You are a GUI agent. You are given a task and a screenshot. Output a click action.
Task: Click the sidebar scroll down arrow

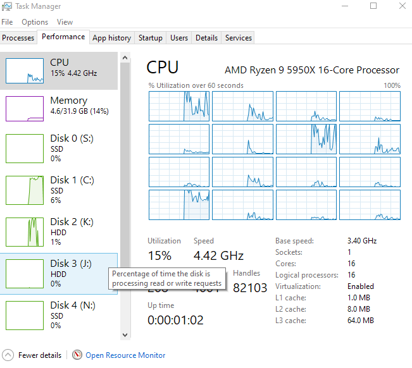[125, 335]
